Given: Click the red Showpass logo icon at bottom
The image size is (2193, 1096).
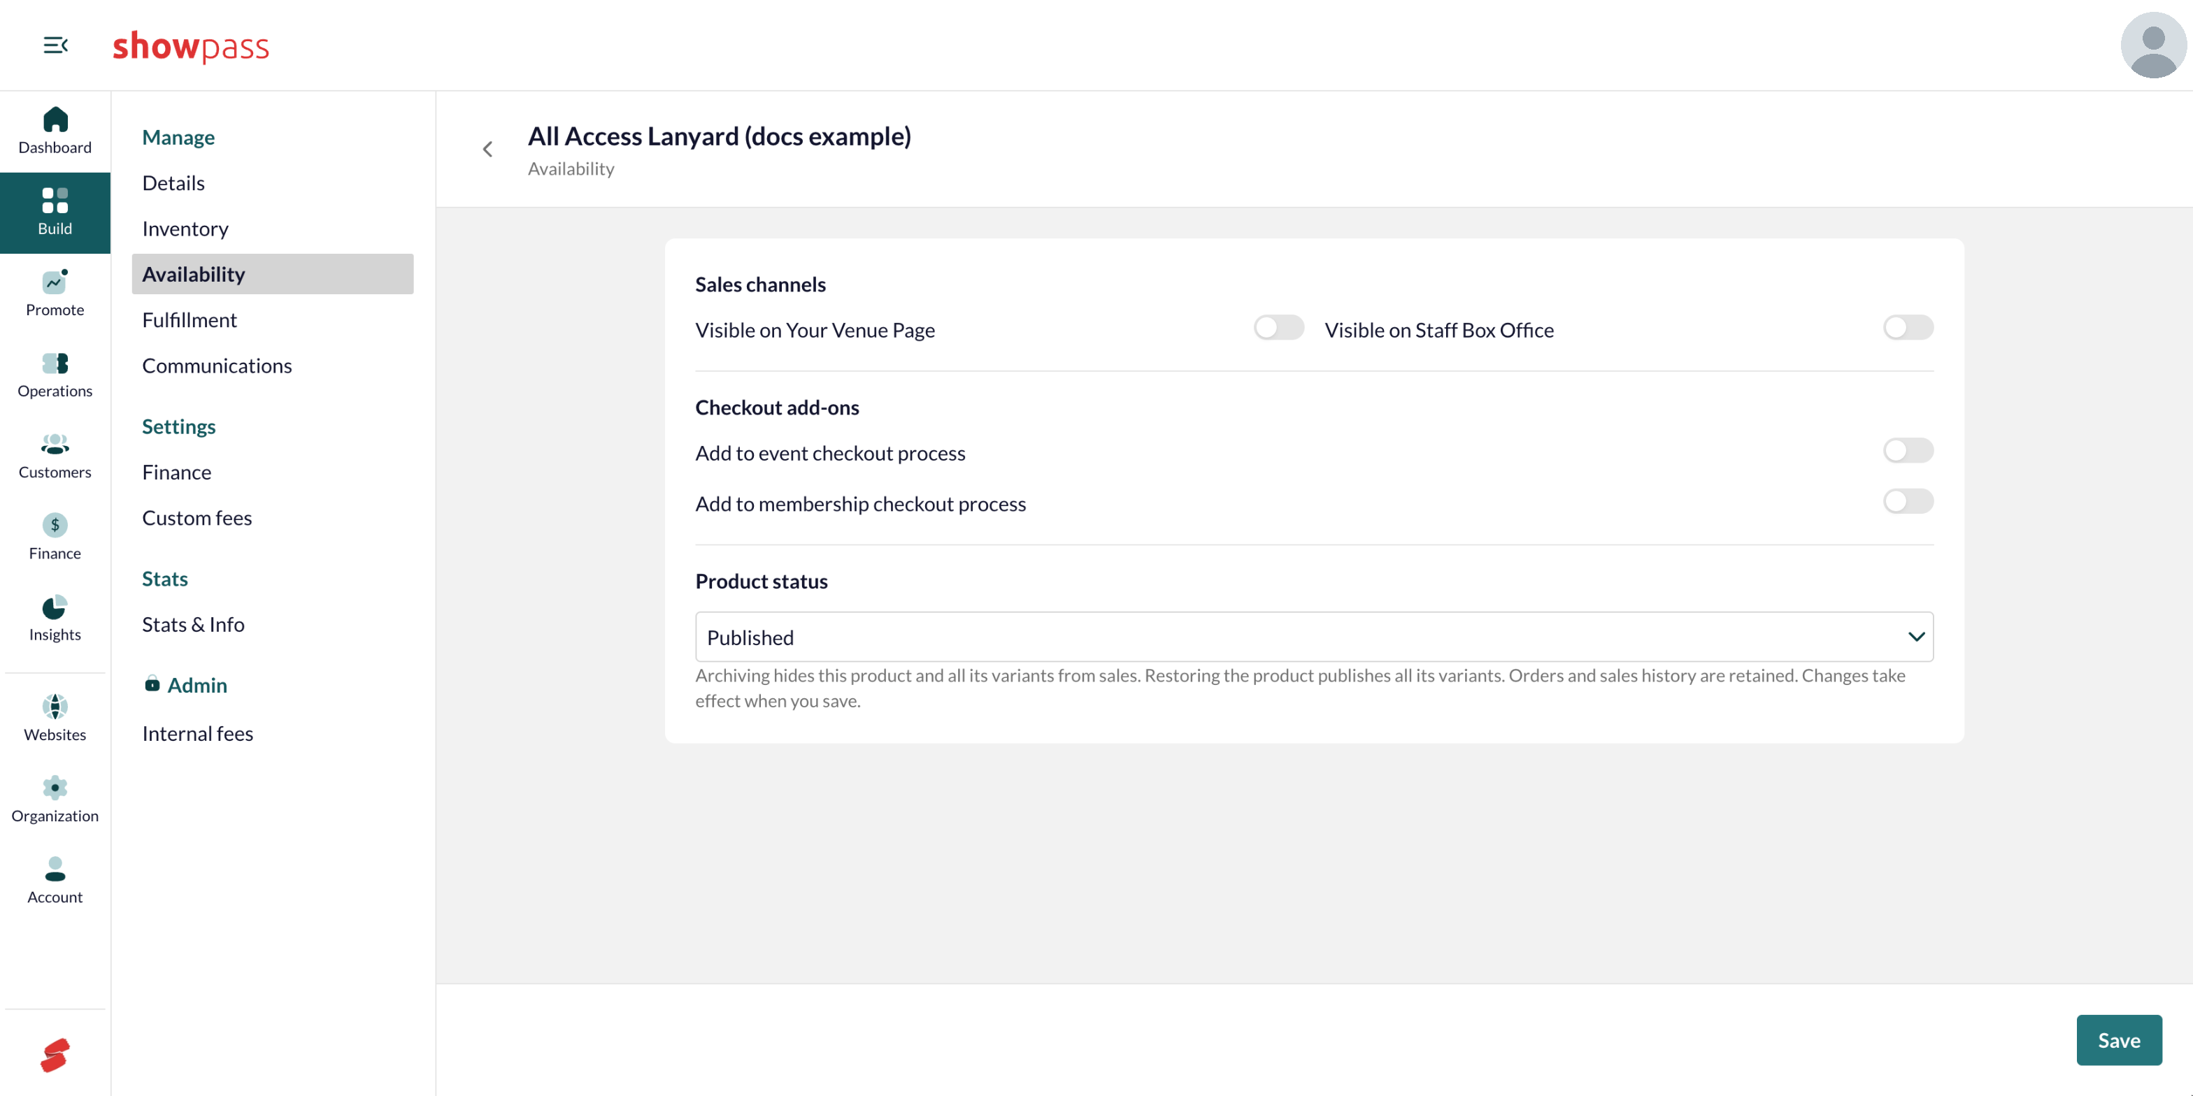Looking at the screenshot, I should click(x=55, y=1055).
